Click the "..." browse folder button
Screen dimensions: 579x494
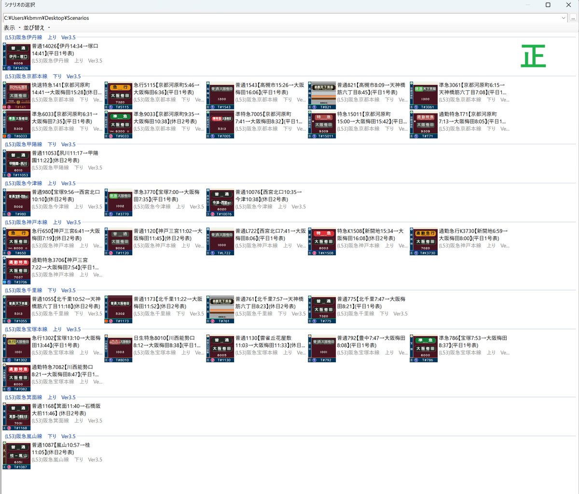(573, 18)
